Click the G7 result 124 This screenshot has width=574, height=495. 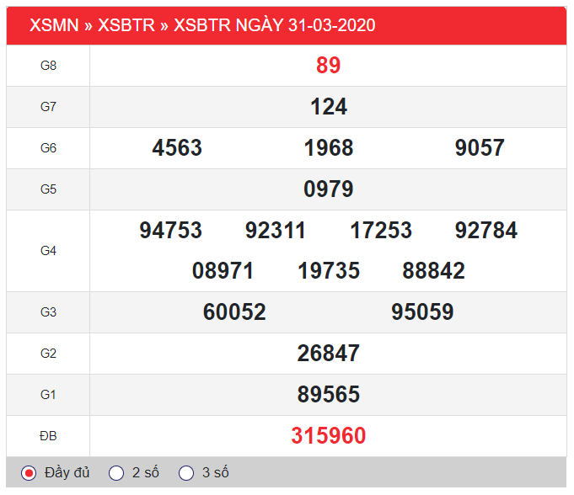[x=328, y=107]
